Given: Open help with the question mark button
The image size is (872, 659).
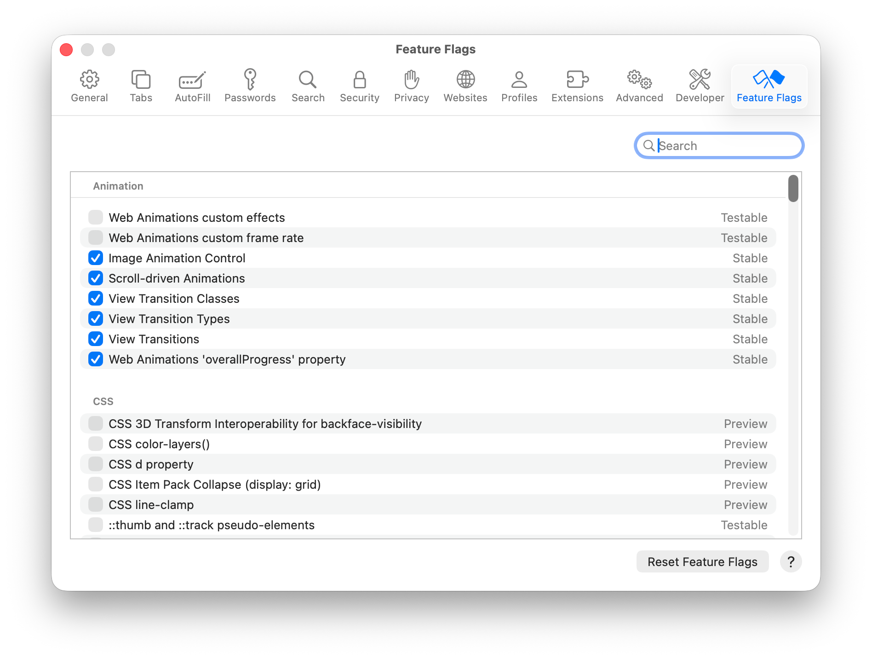Looking at the screenshot, I should (791, 561).
